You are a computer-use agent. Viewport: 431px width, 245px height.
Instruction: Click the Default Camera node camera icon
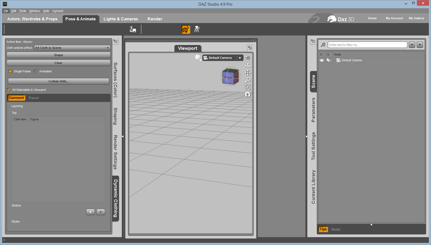338,60
